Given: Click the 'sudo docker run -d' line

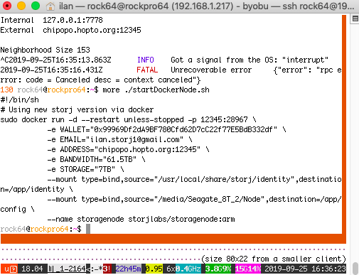Looking at the screenshot, I should [129, 119].
